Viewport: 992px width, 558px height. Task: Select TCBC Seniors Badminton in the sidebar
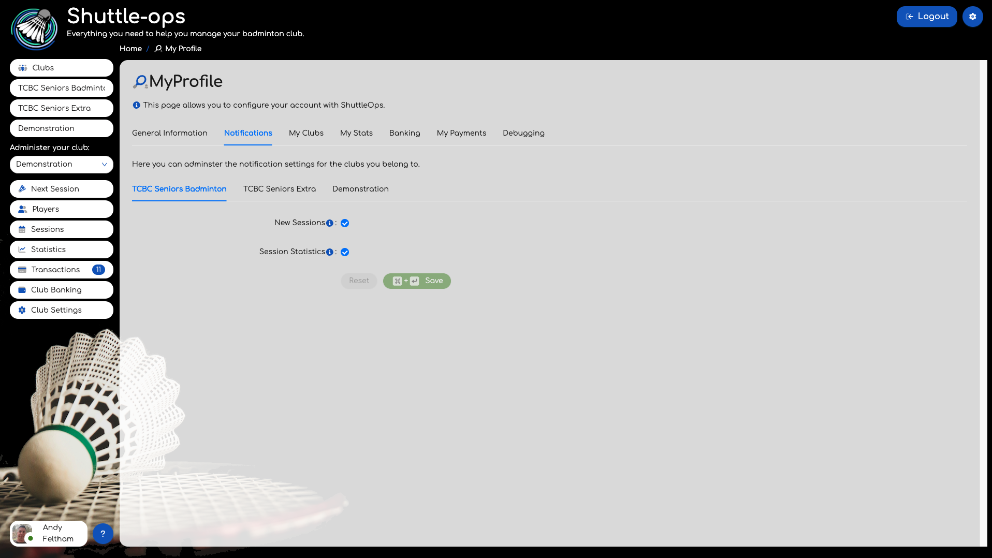coord(62,88)
